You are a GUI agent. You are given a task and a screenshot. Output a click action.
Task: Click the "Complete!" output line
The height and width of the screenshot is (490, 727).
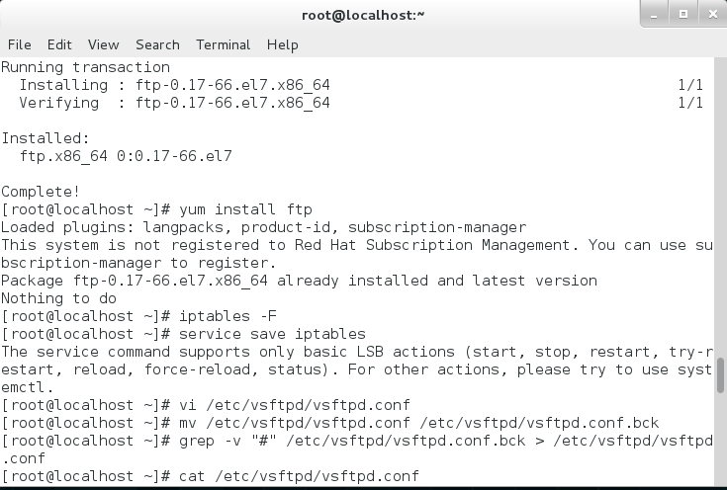[x=41, y=191]
